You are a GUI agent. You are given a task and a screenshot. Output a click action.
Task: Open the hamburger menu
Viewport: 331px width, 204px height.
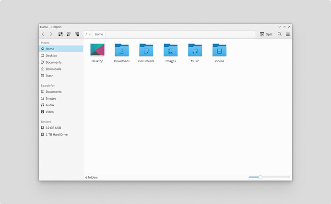click(x=288, y=34)
